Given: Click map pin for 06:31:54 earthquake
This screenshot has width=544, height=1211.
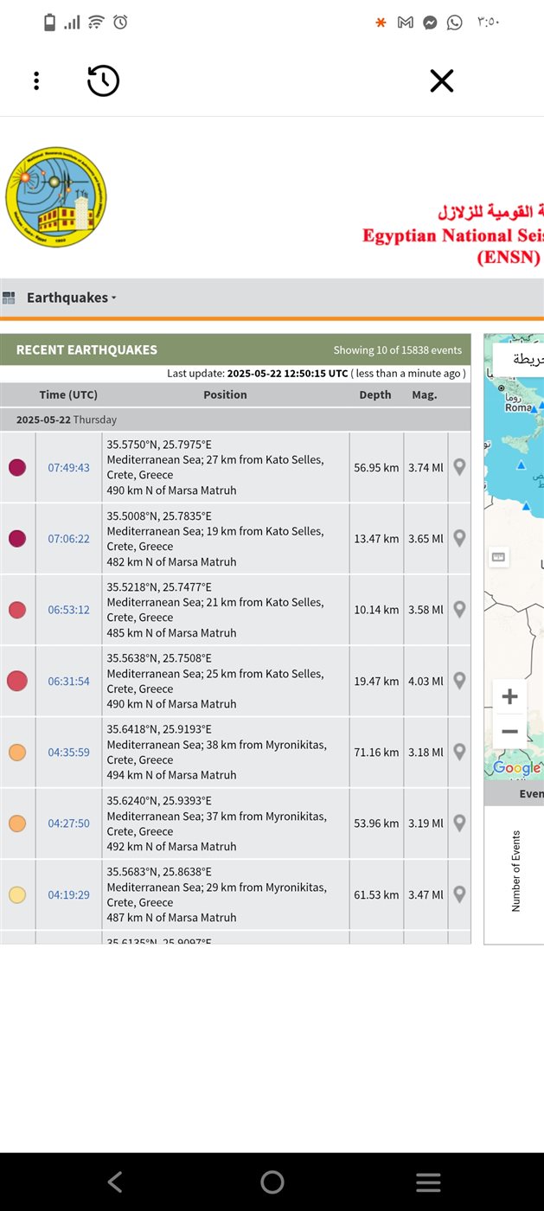Looking at the screenshot, I should (459, 681).
